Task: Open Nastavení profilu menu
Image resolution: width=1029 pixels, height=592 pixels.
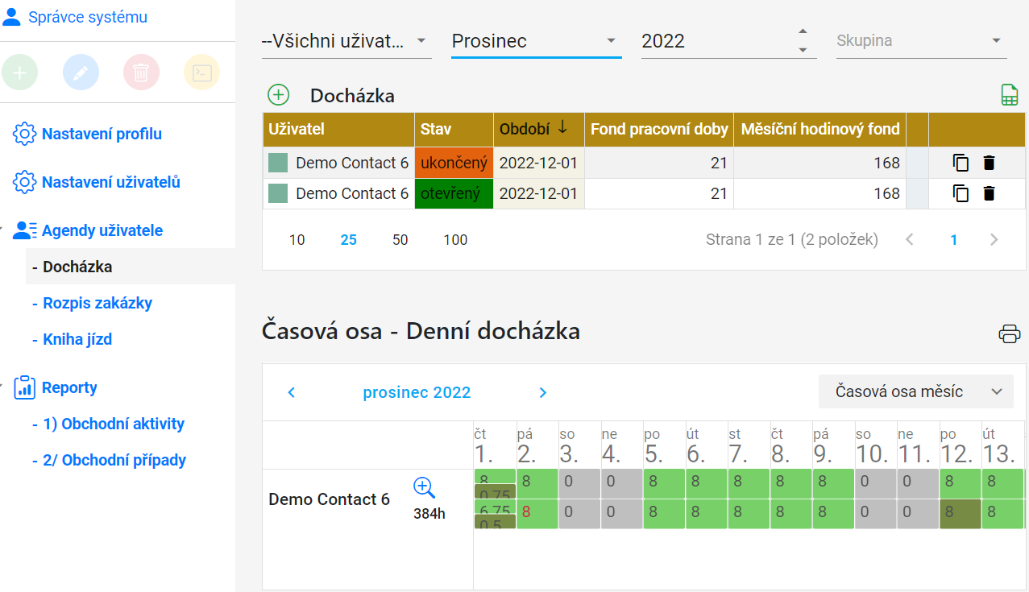Action: coord(102,135)
